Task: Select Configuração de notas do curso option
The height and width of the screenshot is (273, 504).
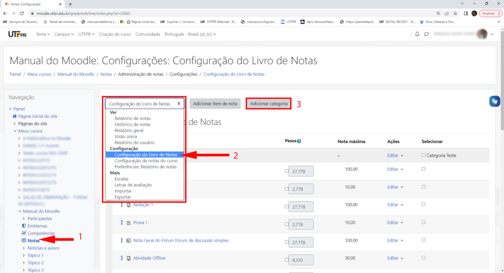Action: click(146, 160)
